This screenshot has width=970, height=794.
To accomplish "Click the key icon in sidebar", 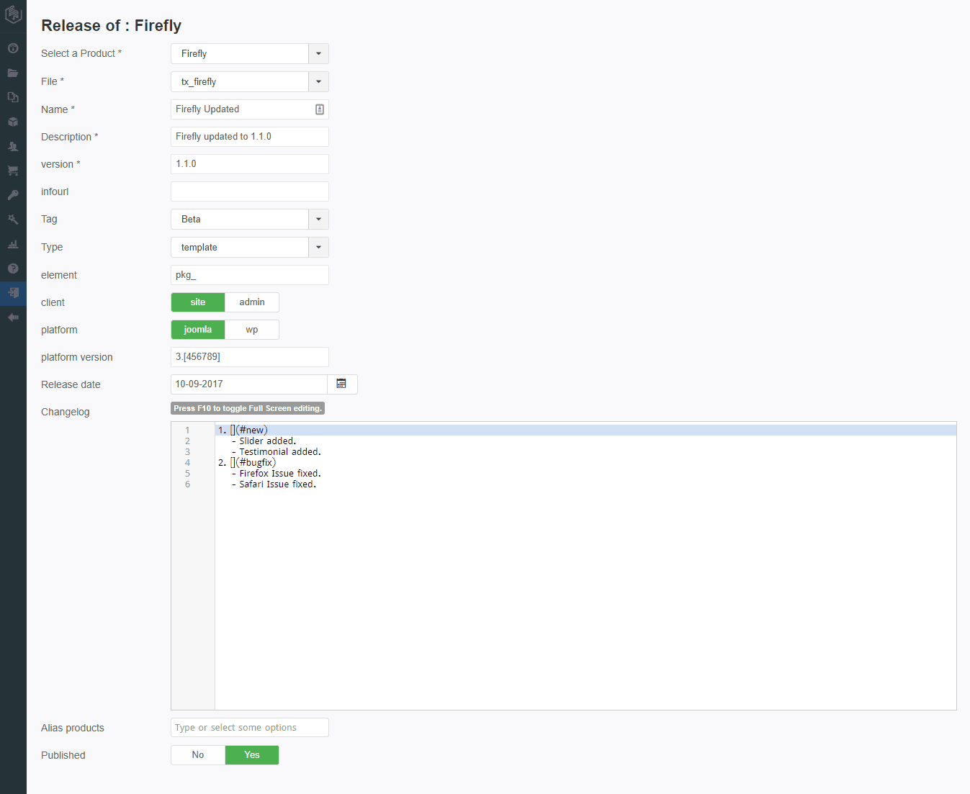I will [x=13, y=195].
